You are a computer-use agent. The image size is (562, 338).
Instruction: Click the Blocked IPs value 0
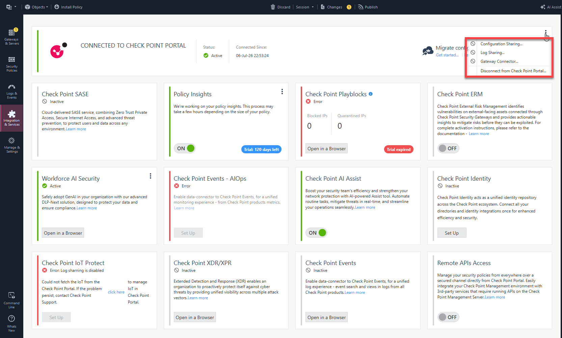pos(309,126)
